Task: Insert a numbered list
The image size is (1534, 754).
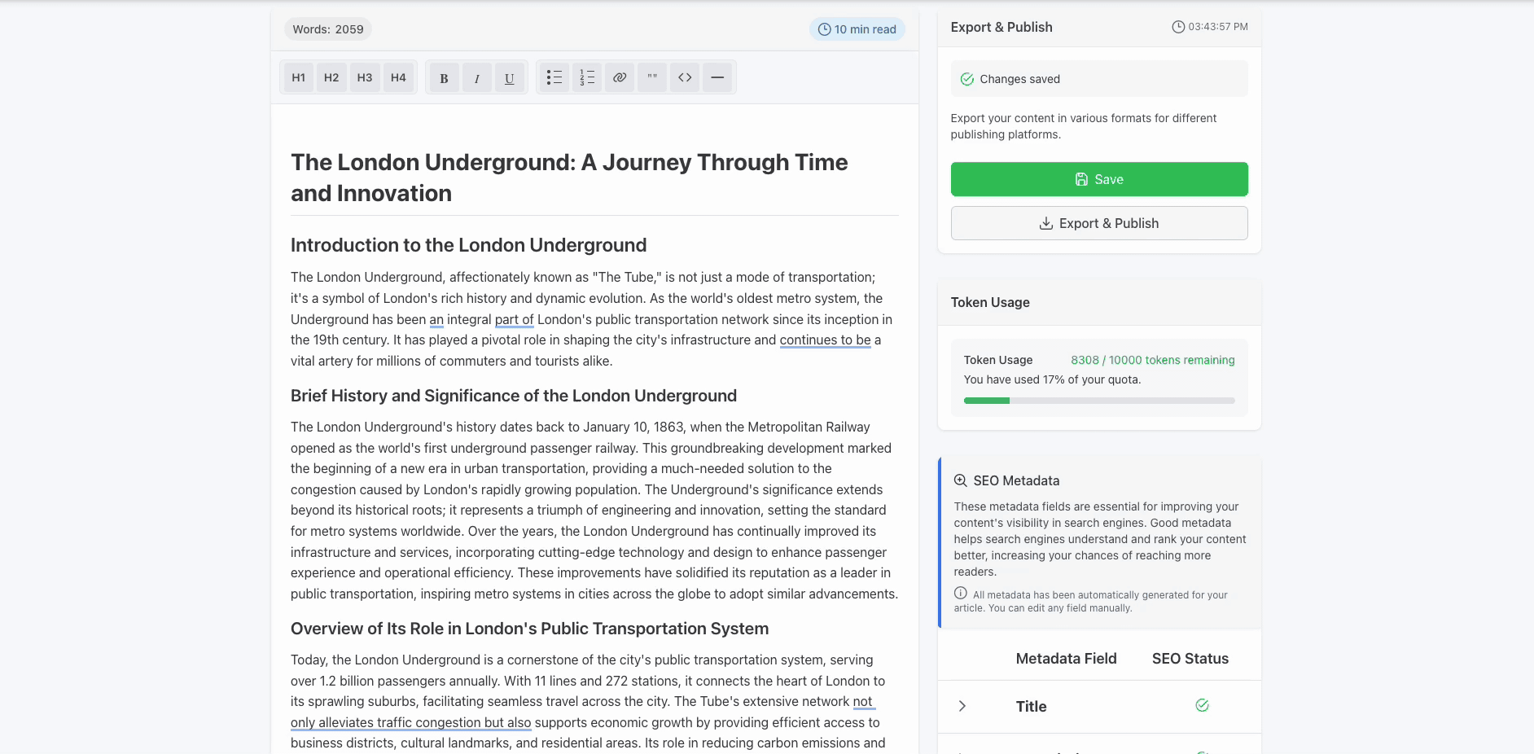Action: click(x=587, y=77)
